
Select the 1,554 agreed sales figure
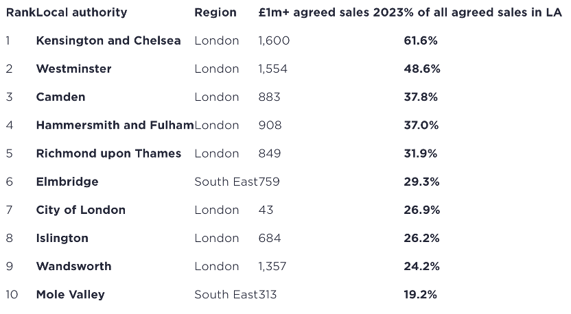point(272,69)
